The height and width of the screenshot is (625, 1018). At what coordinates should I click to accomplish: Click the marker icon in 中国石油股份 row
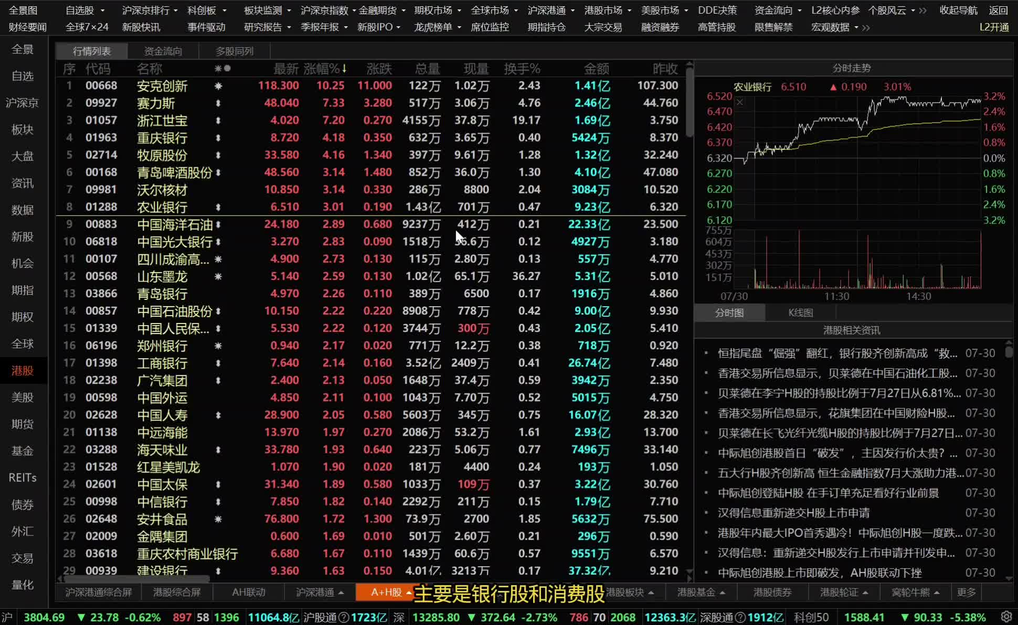(218, 310)
